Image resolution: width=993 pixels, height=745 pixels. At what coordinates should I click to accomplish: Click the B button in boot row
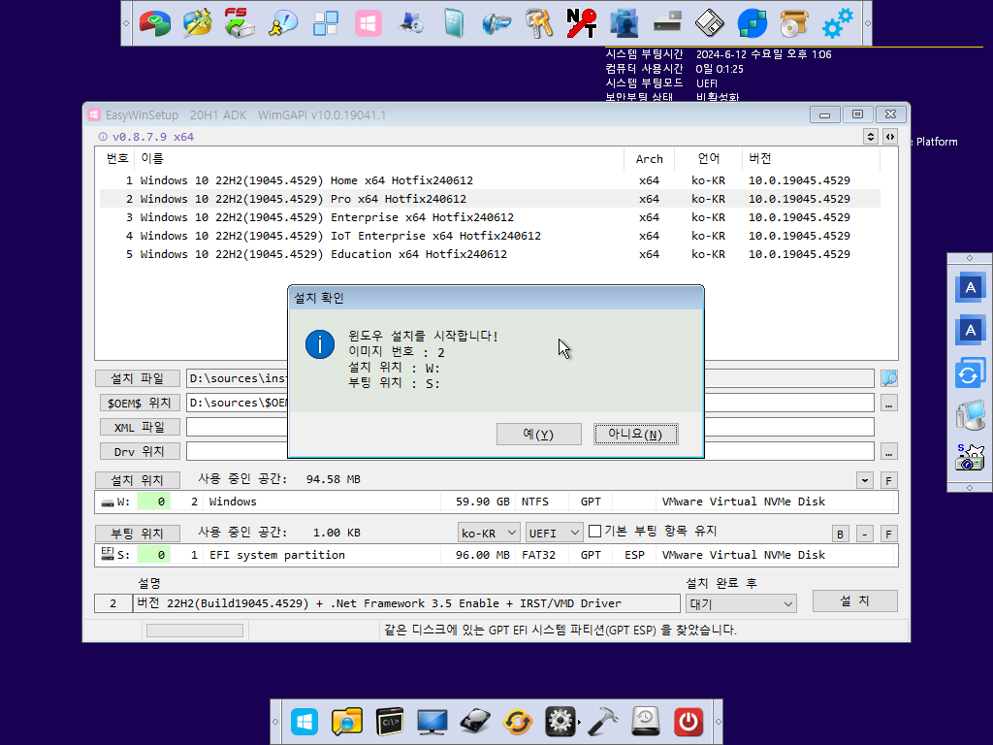point(841,534)
